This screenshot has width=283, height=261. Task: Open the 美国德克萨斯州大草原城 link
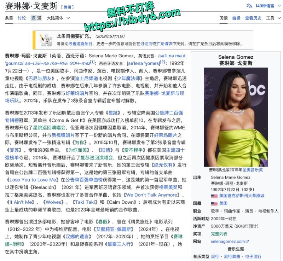(x=242, y=196)
